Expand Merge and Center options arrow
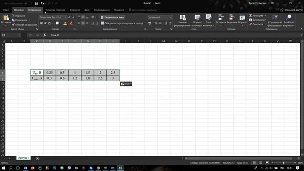Viewport: 304px width, 171px height. (145, 23)
